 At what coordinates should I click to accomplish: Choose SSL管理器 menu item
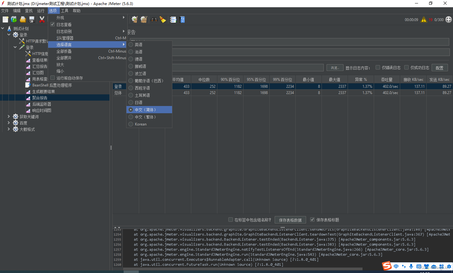88,38
